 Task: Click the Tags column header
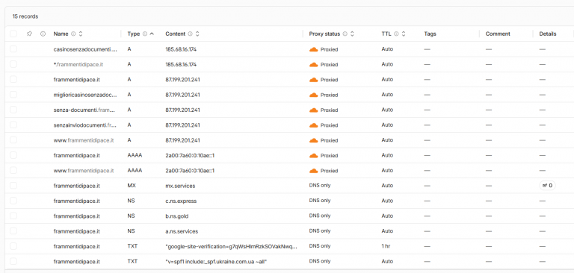(430, 34)
